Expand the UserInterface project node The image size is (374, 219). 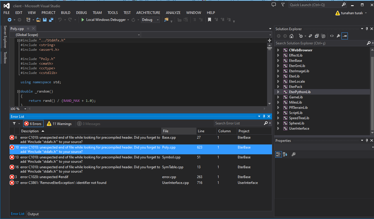click(278, 128)
